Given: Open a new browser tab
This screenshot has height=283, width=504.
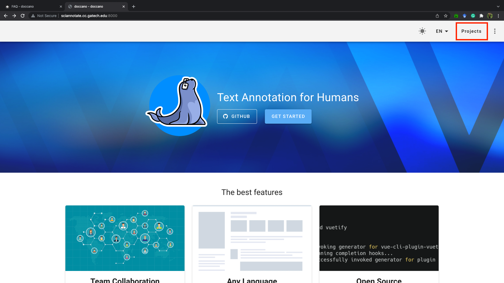Looking at the screenshot, I should (x=134, y=7).
